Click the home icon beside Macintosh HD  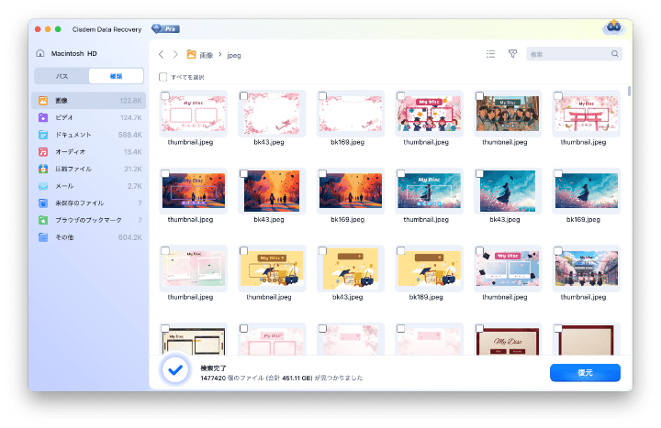[39, 54]
